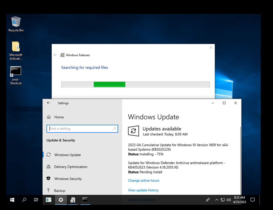The height and width of the screenshot is (210, 273).
Task: Open View update history link
Action: 143,190
